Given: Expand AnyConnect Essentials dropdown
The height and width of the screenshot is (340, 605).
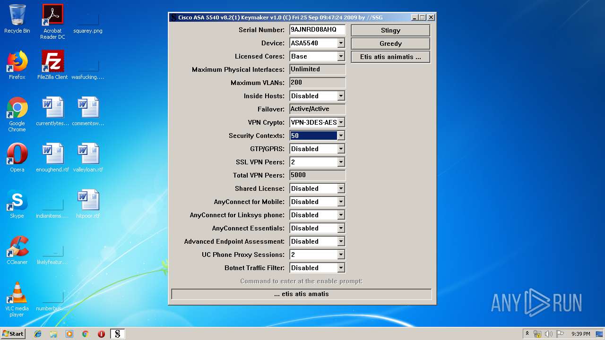Looking at the screenshot, I should (341, 228).
